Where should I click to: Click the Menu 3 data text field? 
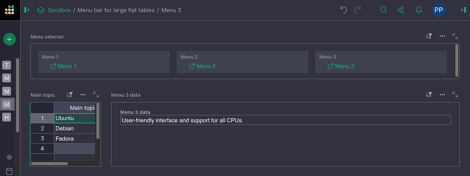point(285,120)
